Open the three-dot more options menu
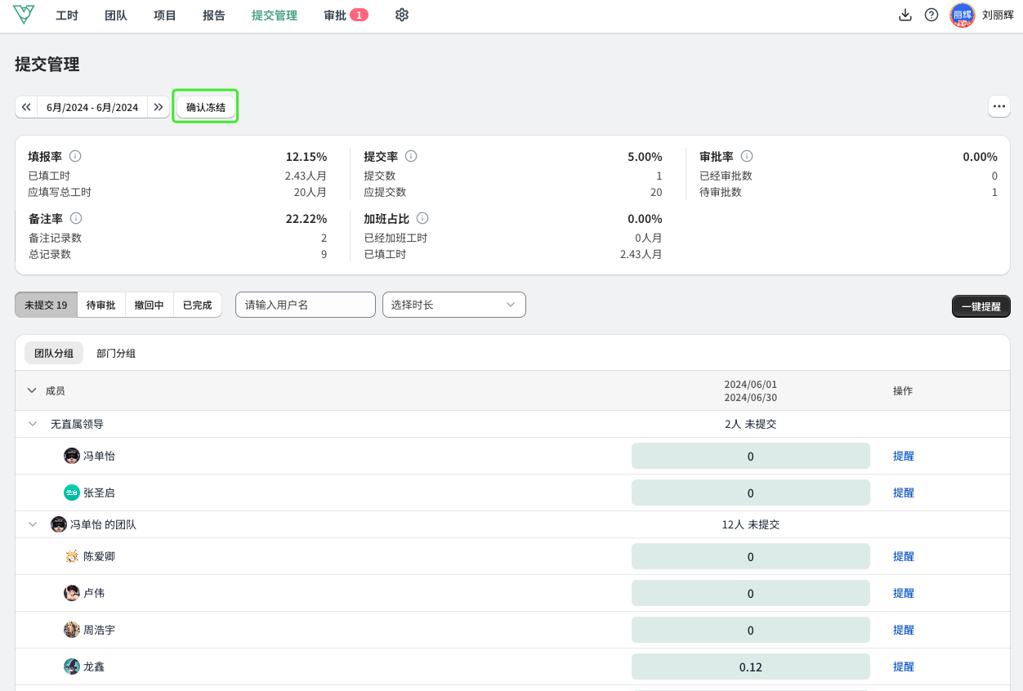 tap(998, 107)
